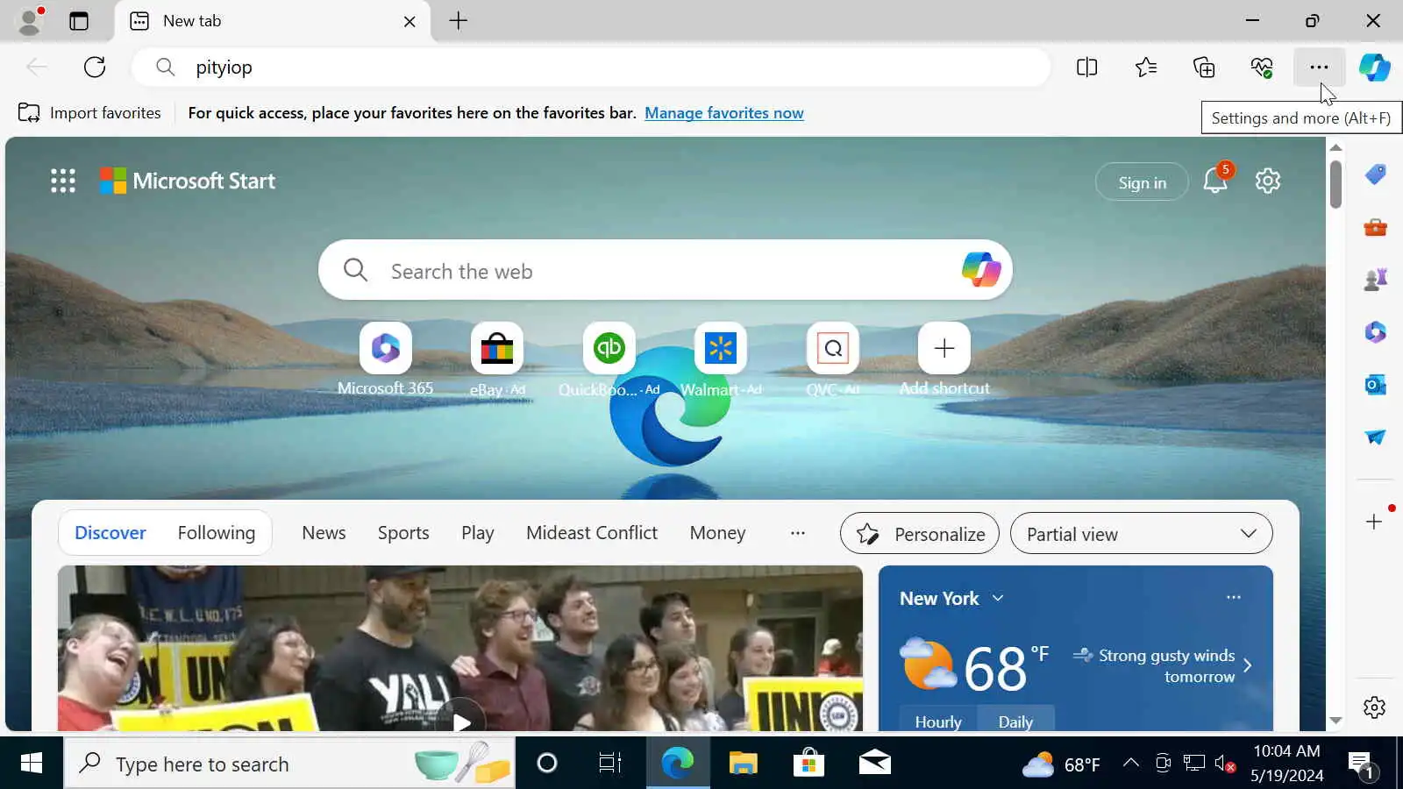This screenshot has height=789, width=1403.
Task: Open the Collections icon
Action: click(1204, 68)
